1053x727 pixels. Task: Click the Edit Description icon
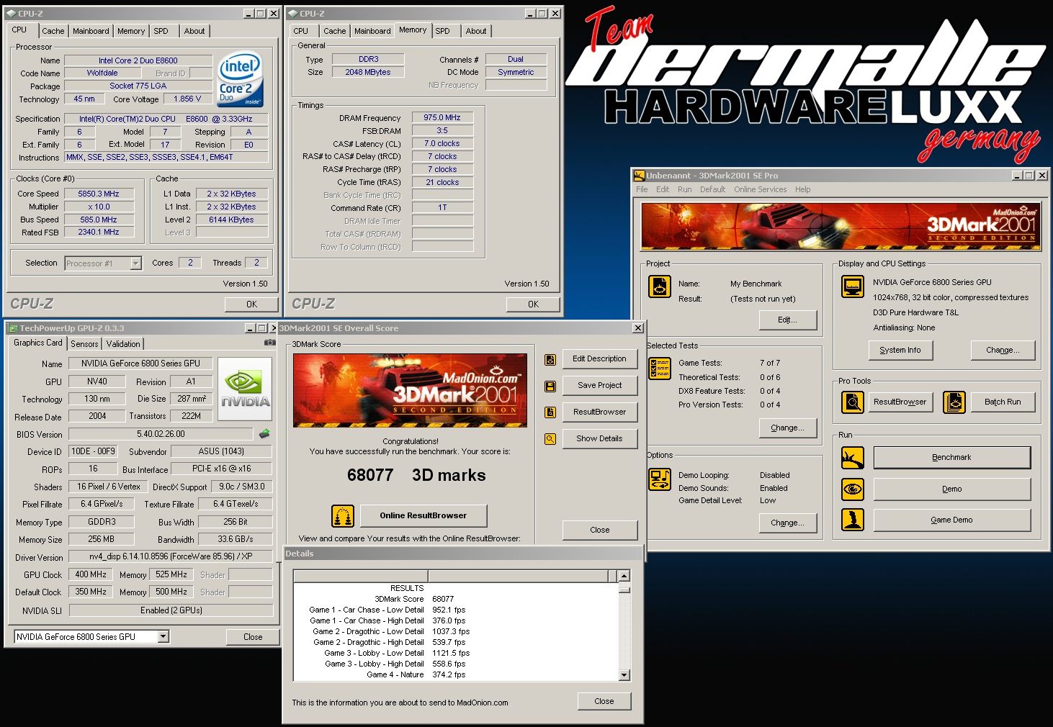pyautogui.click(x=550, y=359)
